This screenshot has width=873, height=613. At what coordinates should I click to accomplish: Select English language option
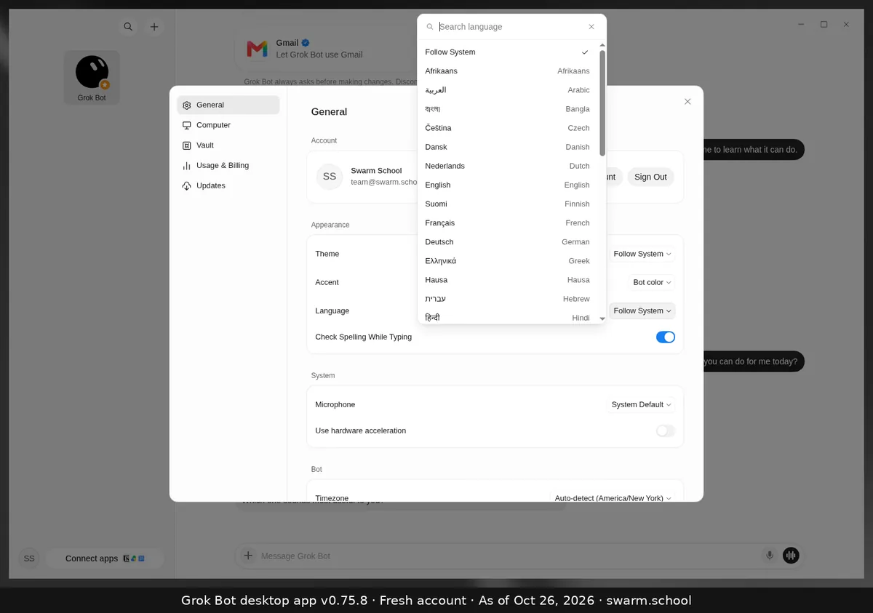click(508, 185)
